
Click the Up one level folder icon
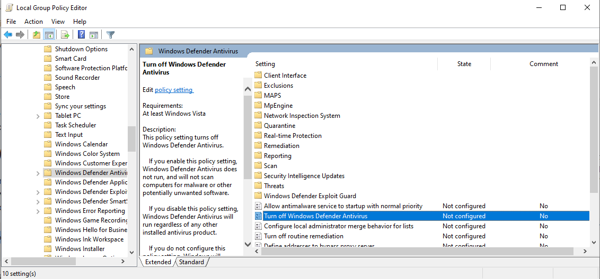[x=36, y=35]
